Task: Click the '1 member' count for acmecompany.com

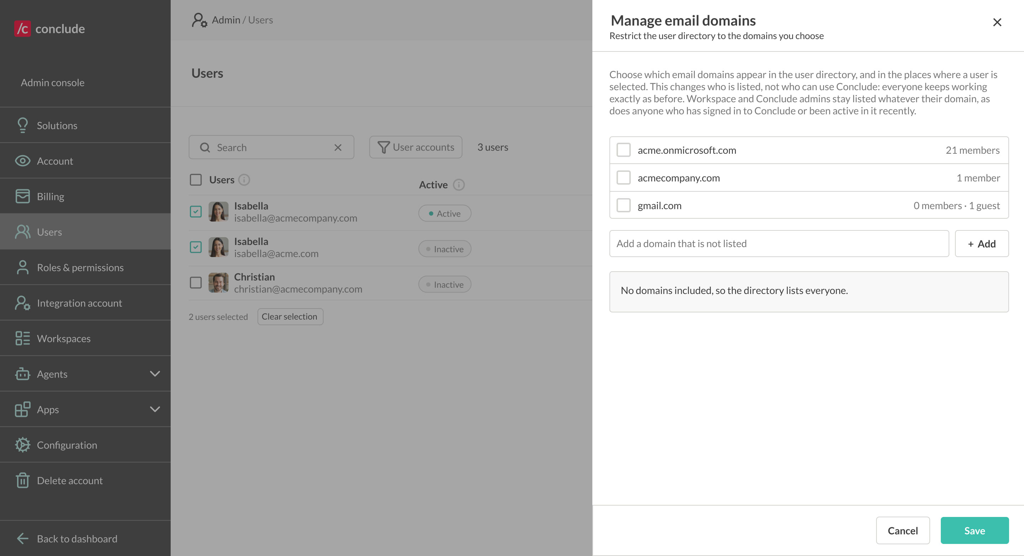Action: 978,178
